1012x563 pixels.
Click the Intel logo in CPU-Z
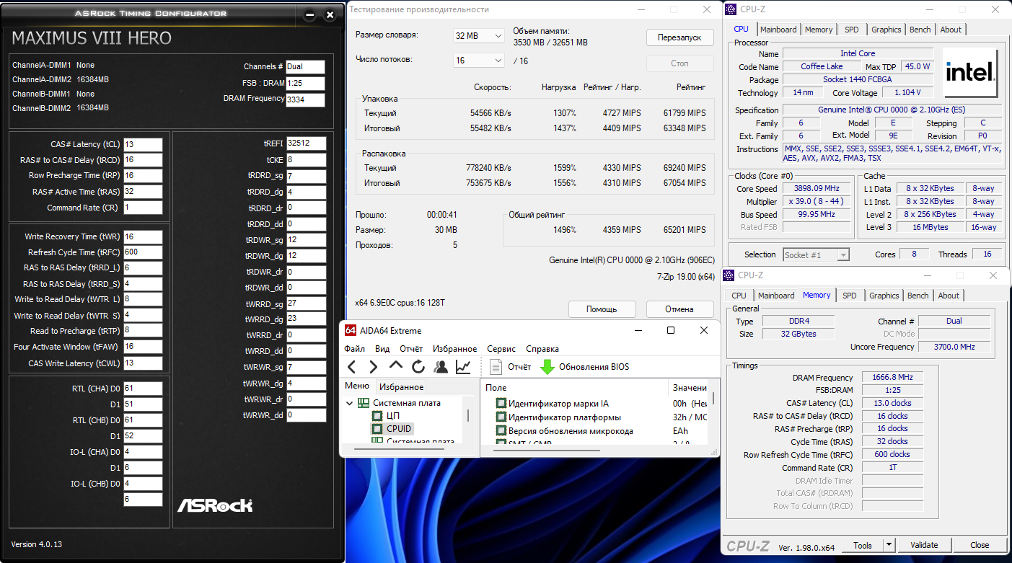[x=970, y=71]
